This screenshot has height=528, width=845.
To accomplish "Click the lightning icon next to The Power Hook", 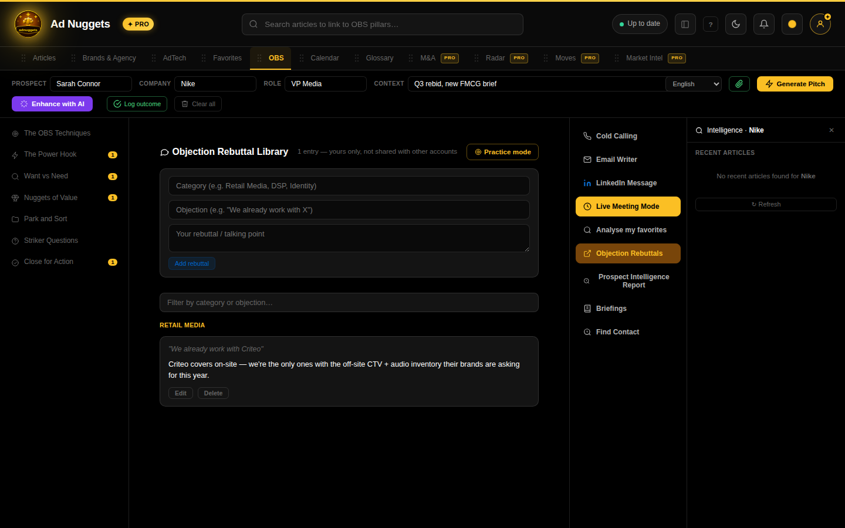I will coord(15,155).
